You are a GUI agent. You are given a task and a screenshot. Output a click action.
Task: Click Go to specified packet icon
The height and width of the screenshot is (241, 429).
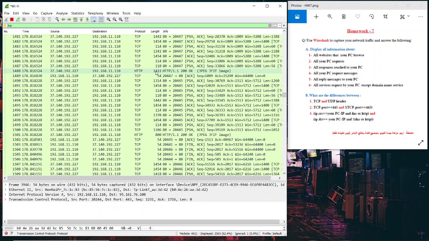click(75, 19)
